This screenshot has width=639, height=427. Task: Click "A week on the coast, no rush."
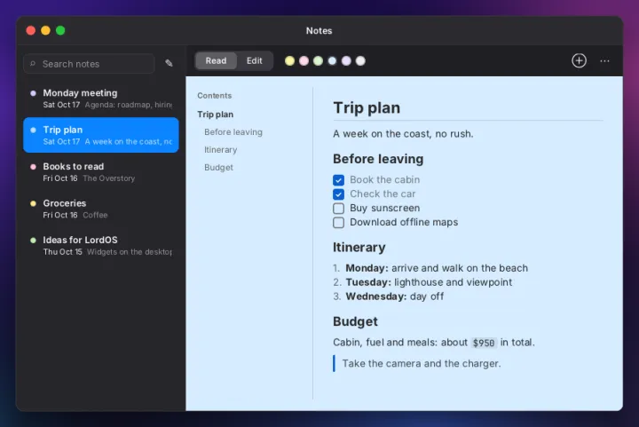pos(403,134)
